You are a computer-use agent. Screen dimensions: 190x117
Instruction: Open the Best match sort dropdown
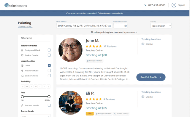pyautogui.click(x=161, y=26)
